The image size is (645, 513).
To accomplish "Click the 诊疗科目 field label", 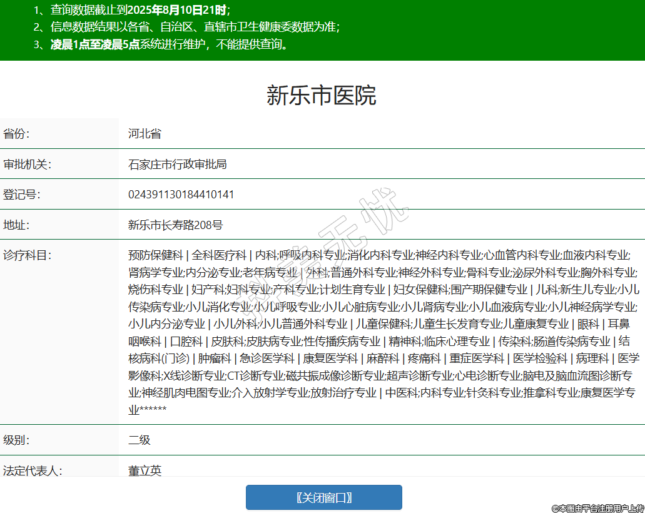I will (26, 255).
